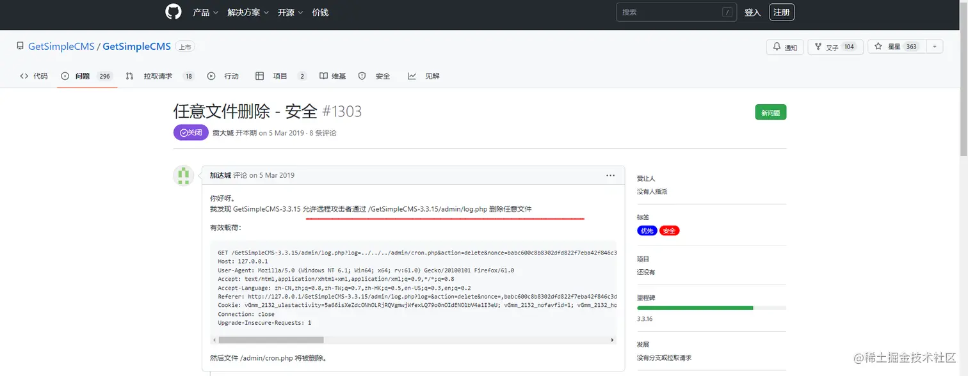This screenshot has width=968, height=376.
Task: Click the 通知 notifications button
Action: 785,47
